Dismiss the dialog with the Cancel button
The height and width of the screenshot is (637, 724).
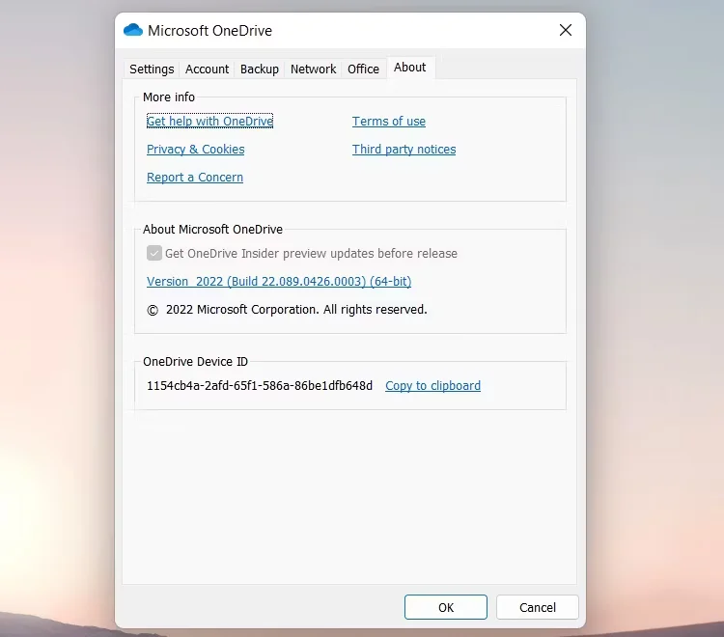point(538,607)
